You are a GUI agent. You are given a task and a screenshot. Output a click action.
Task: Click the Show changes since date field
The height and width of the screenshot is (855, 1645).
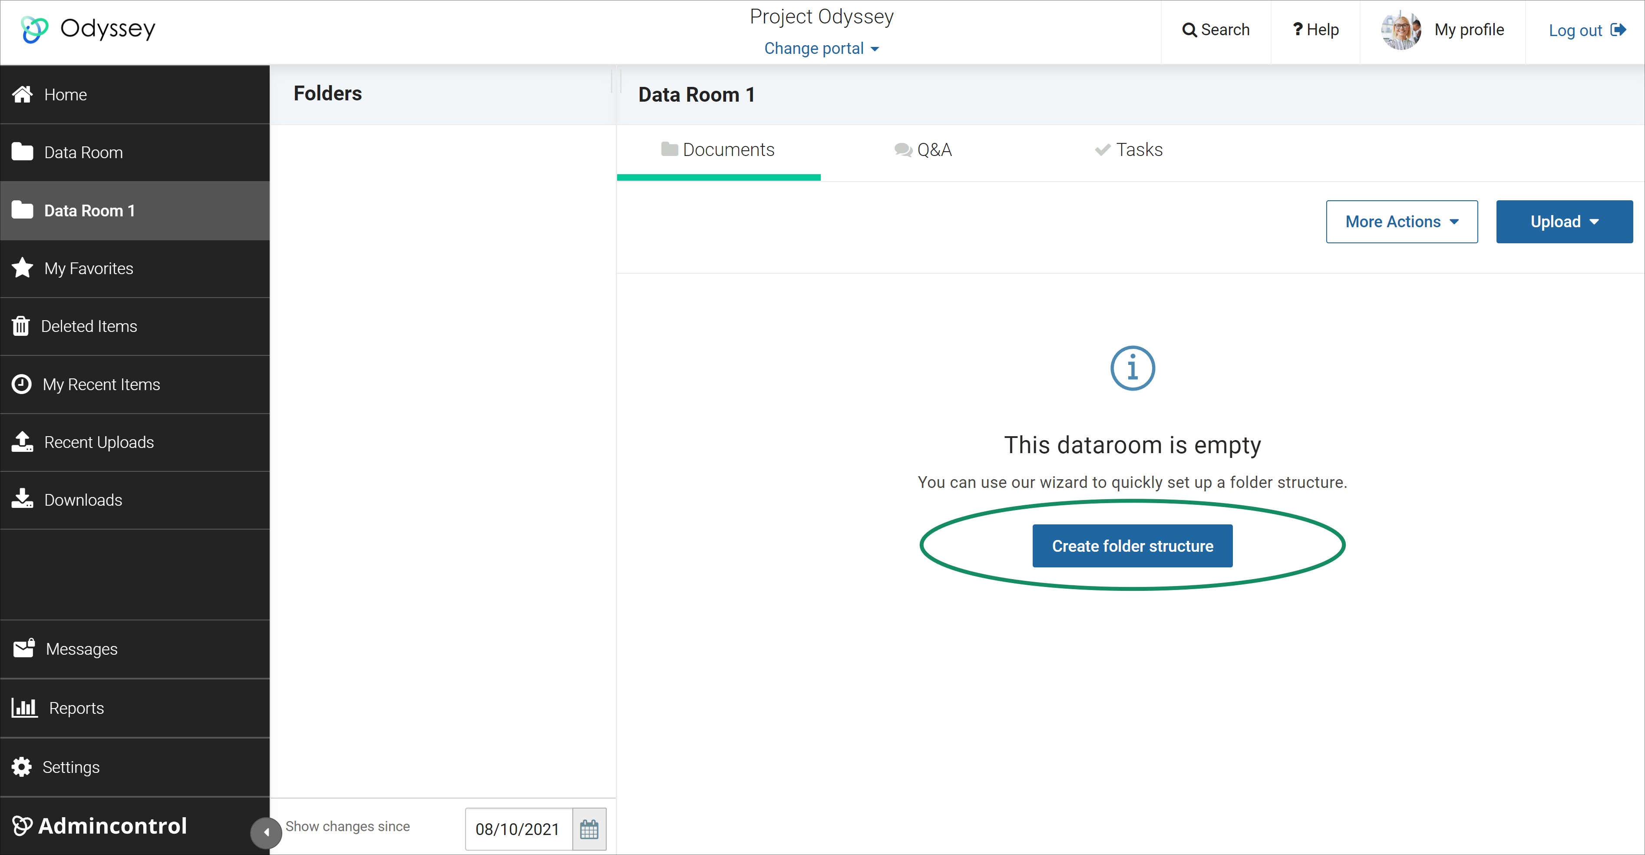pyautogui.click(x=518, y=829)
